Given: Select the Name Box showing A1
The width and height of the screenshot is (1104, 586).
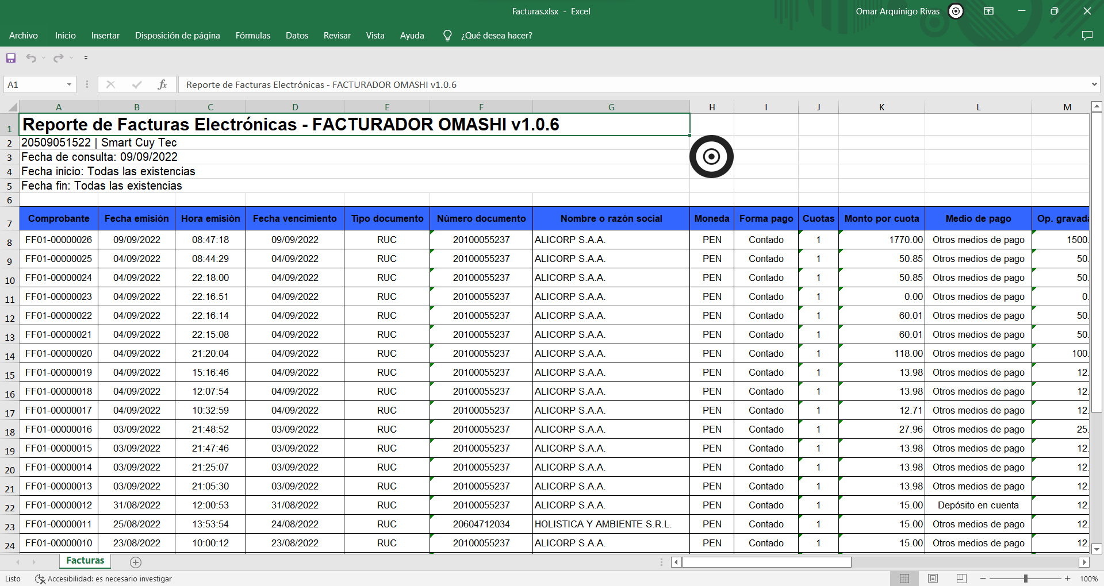Looking at the screenshot, I should 34,84.
